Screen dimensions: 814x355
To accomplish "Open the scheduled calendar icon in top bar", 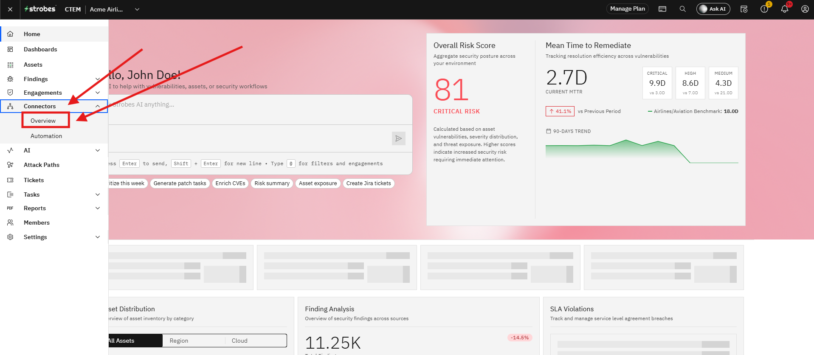I will 744,9.
